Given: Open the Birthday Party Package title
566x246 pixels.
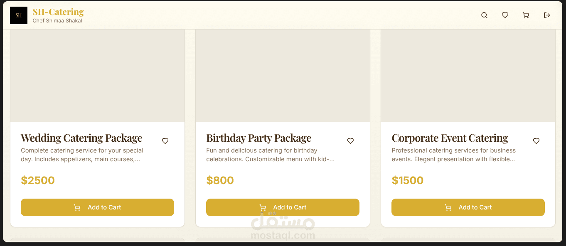Looking at the screenshot, I should 258,138.
